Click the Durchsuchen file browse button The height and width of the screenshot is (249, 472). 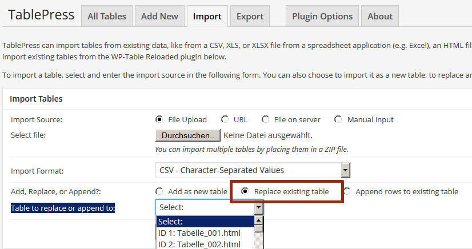point(188,135)
